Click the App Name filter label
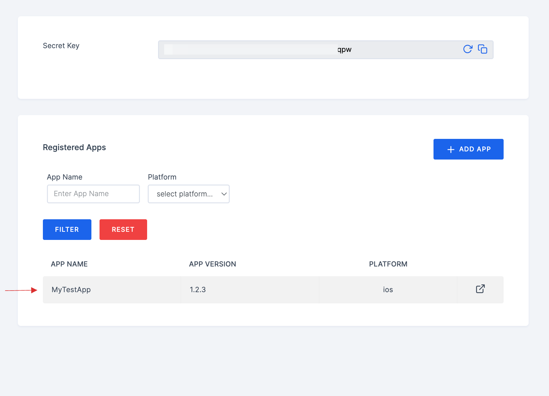Viewport: 549px width, 396px height. [x=64, y=177]
